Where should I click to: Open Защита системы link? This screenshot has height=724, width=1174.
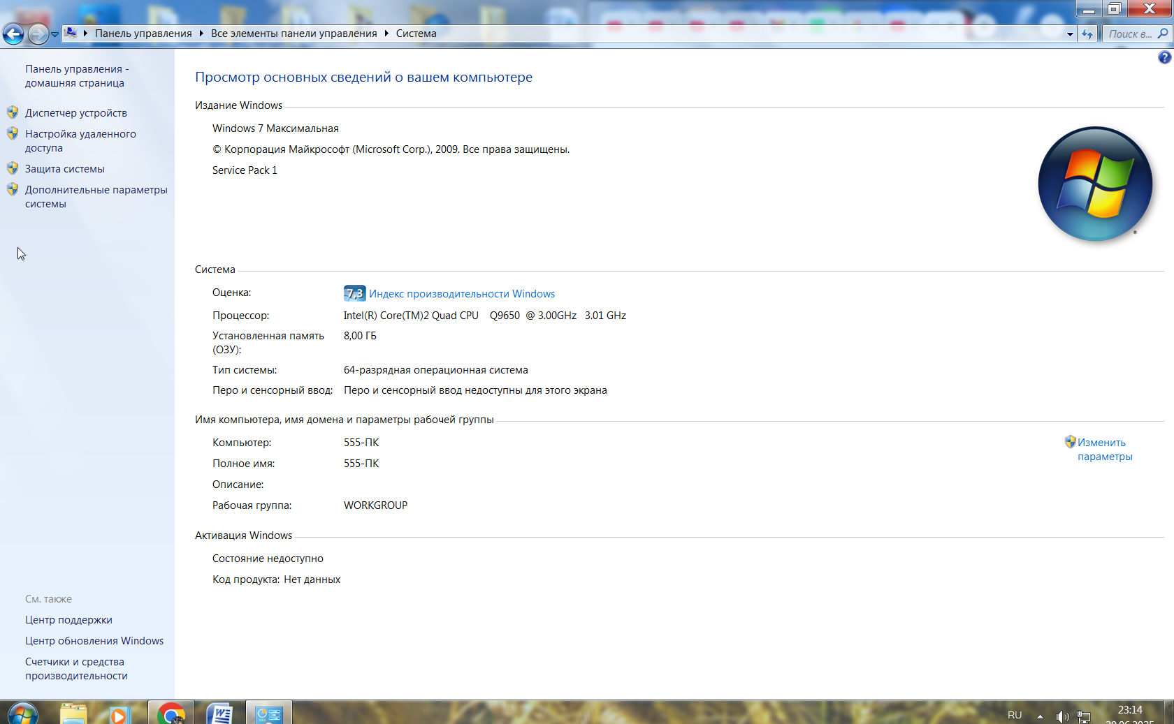(x=65, y=169)
